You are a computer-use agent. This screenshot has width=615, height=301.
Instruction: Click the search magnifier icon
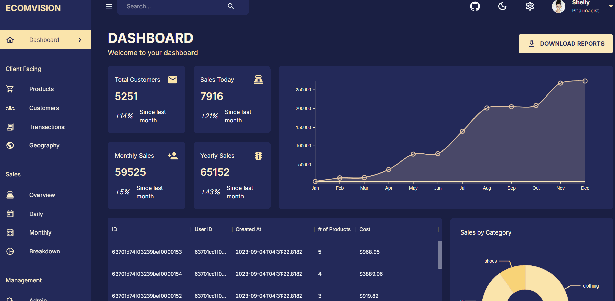(x=231, y=6)
